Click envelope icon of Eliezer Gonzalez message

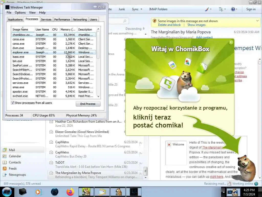(x=51, y=132)
